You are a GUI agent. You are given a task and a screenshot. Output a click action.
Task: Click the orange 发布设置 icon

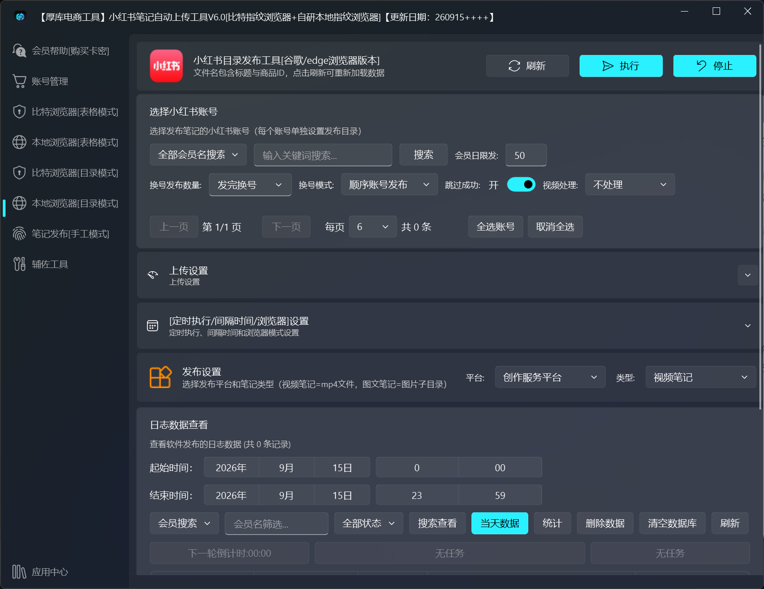click(x=160, y=377)
